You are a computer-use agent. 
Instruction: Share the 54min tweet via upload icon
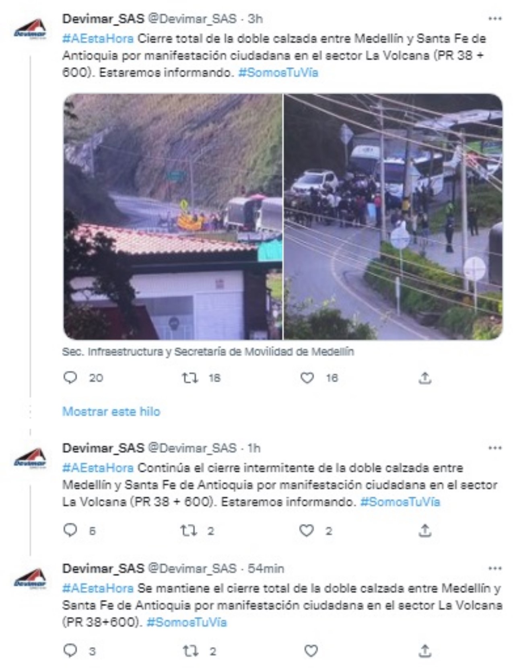click(425, 651)
